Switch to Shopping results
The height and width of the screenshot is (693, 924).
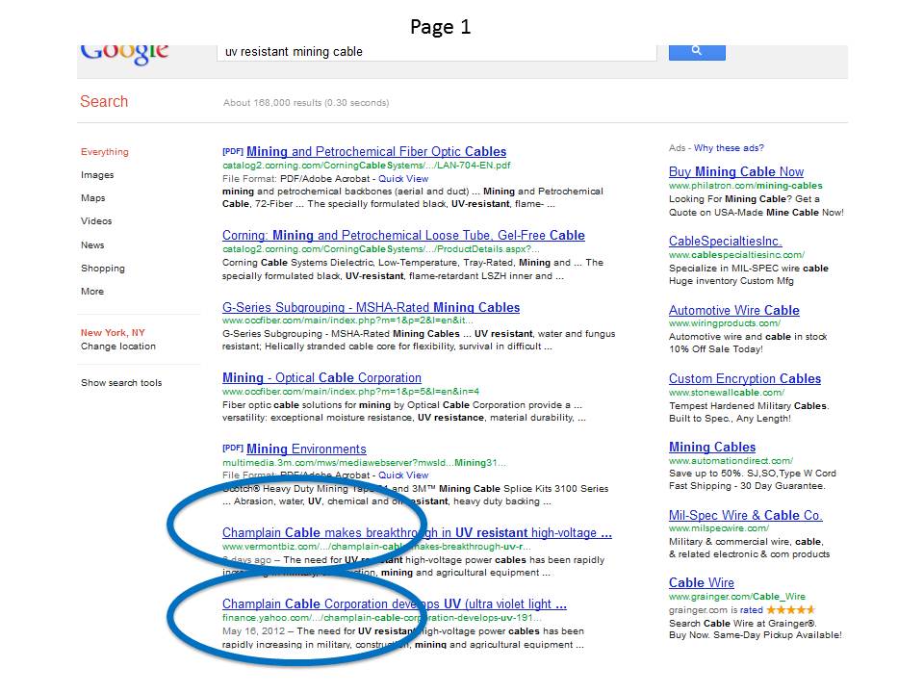103,269
